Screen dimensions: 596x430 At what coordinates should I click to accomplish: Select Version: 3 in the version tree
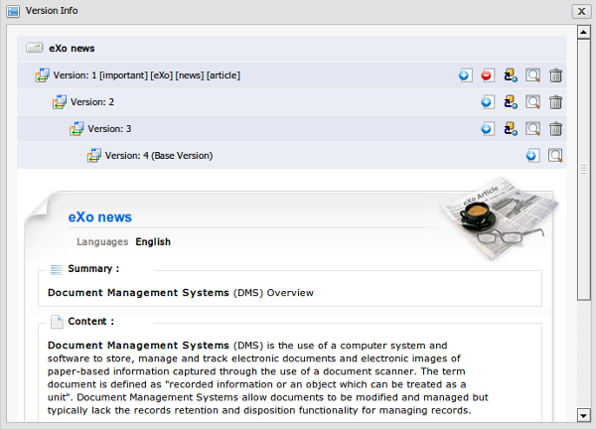coord(109,129)
